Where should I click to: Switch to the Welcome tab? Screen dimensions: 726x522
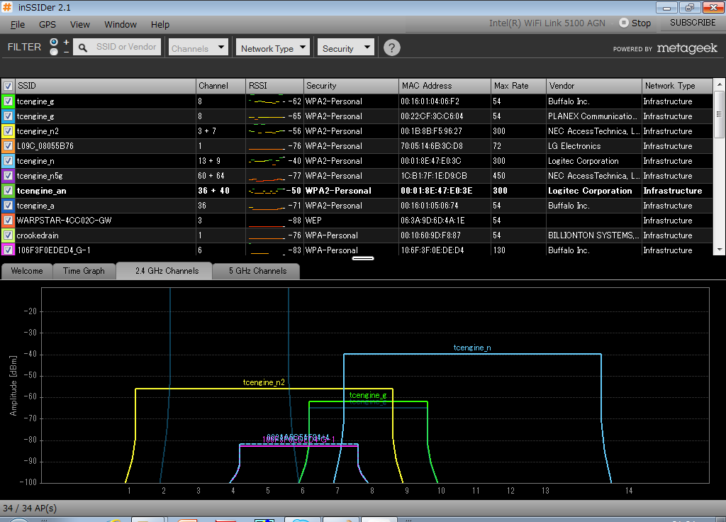click(x=27, y=271)
